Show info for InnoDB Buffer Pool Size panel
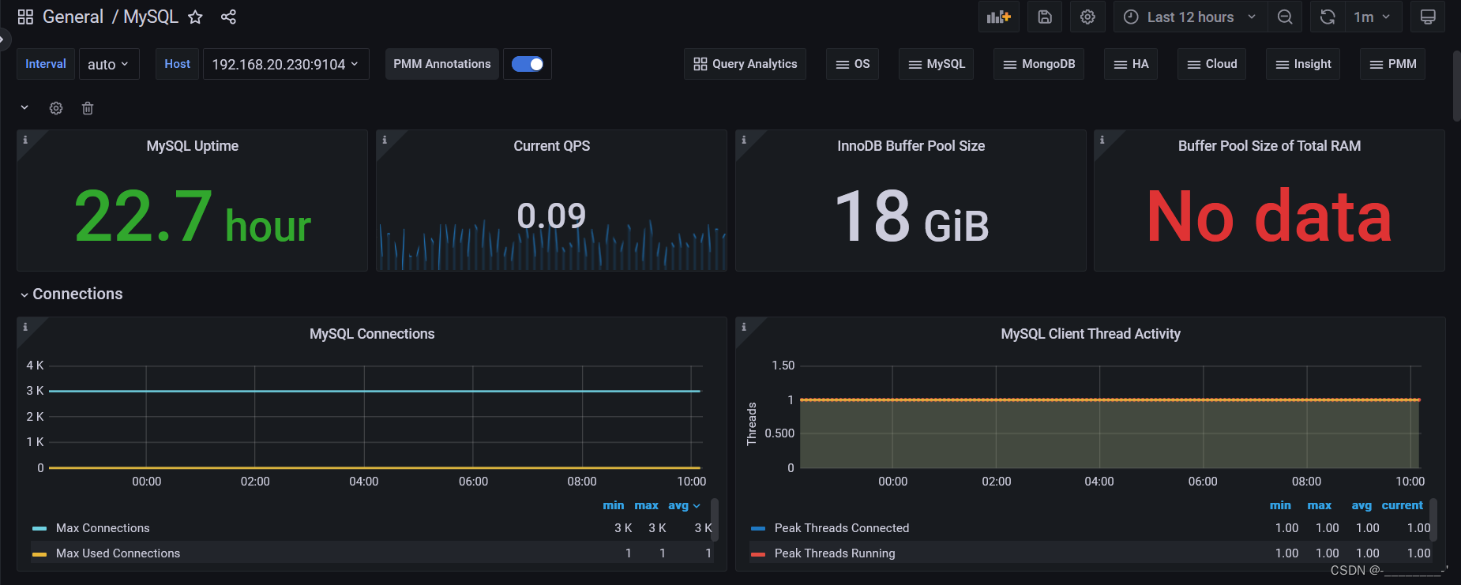Image resolution: width=1461 pixels, height=585 pixels. tap(744, 140)
